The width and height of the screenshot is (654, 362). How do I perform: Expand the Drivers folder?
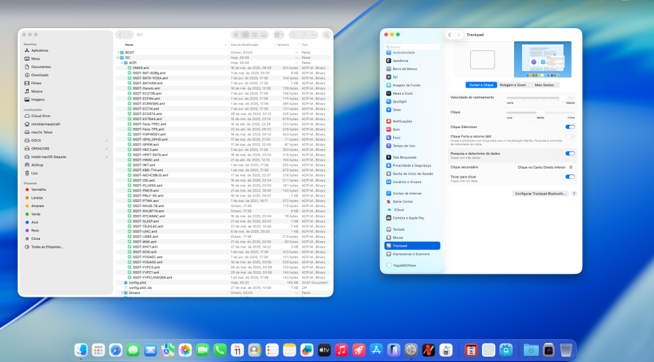coord(122,293)
